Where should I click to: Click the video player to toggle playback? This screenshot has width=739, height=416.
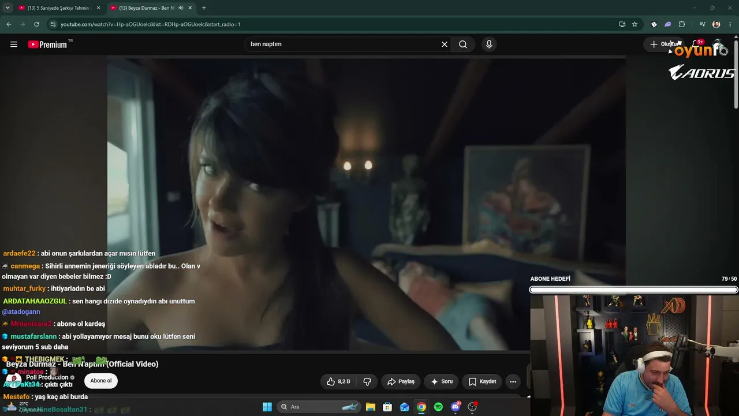(367, 203)
